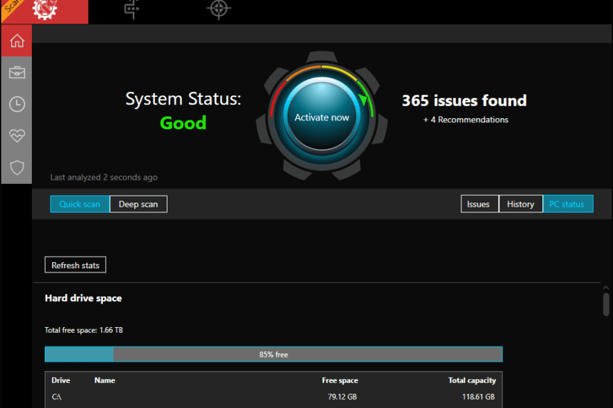Open the shield protection sidebar icon

coord(17,168)
